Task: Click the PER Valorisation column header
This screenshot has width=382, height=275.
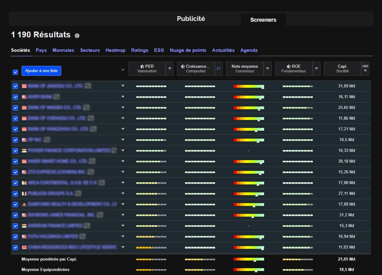Action: click(147, 69)
